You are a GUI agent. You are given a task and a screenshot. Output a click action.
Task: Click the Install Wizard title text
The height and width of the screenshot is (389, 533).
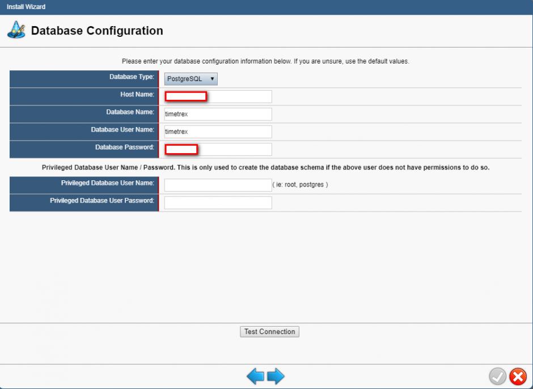[x=26, y=7]
